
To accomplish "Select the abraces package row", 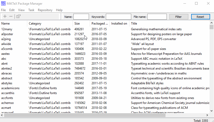I will [x=105, y=73].
